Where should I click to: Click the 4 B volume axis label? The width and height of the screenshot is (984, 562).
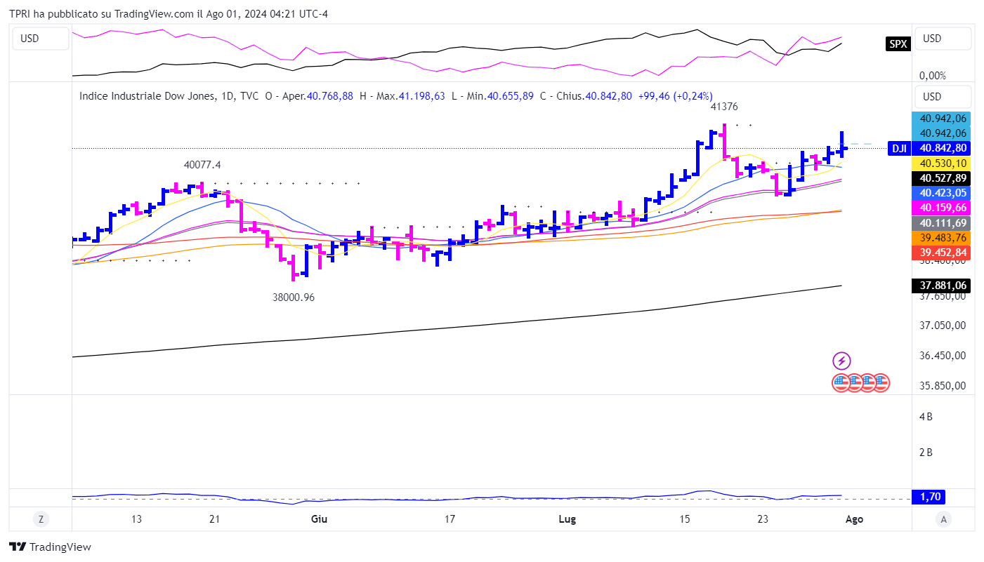(926, 416)
